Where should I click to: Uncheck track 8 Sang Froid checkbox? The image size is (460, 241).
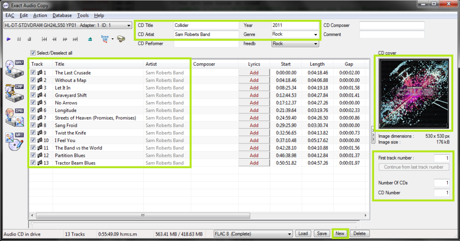[x=34, y=125]
